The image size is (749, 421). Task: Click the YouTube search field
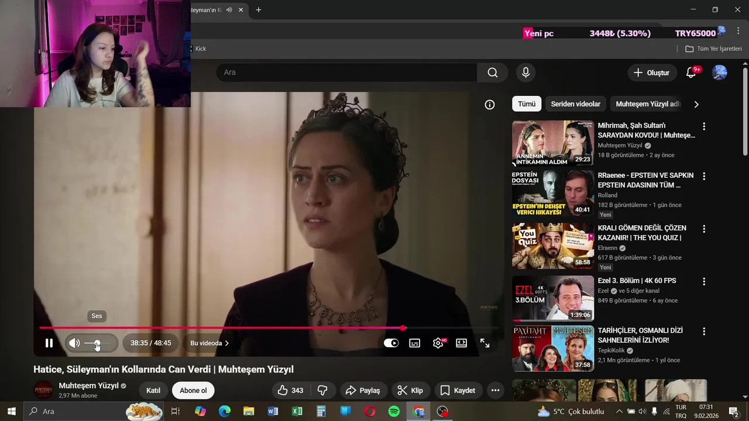347,73
